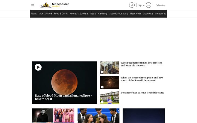
Task: Click the arrested man story thumbnail
Action: [x=110, y=68]
